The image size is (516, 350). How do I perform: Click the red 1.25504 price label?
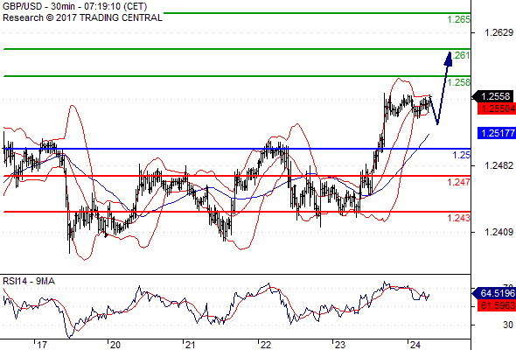coord(497,108)
